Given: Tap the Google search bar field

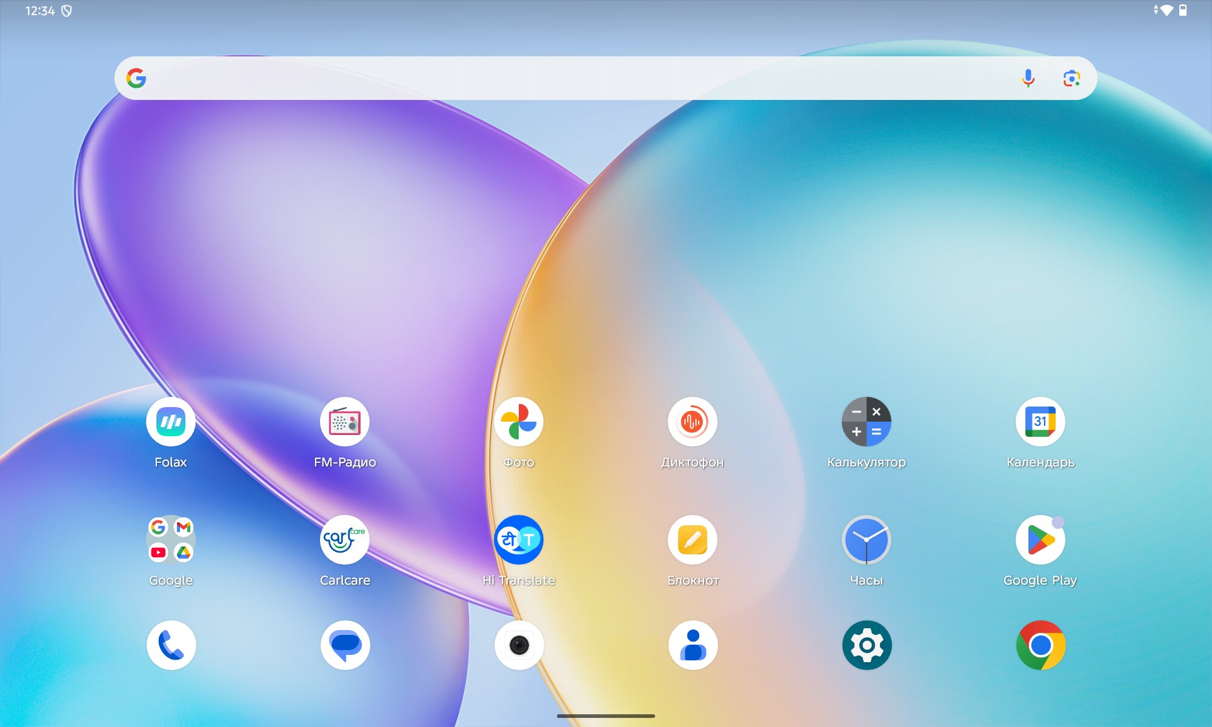Looking at the screenshot, I should point(606,78).
